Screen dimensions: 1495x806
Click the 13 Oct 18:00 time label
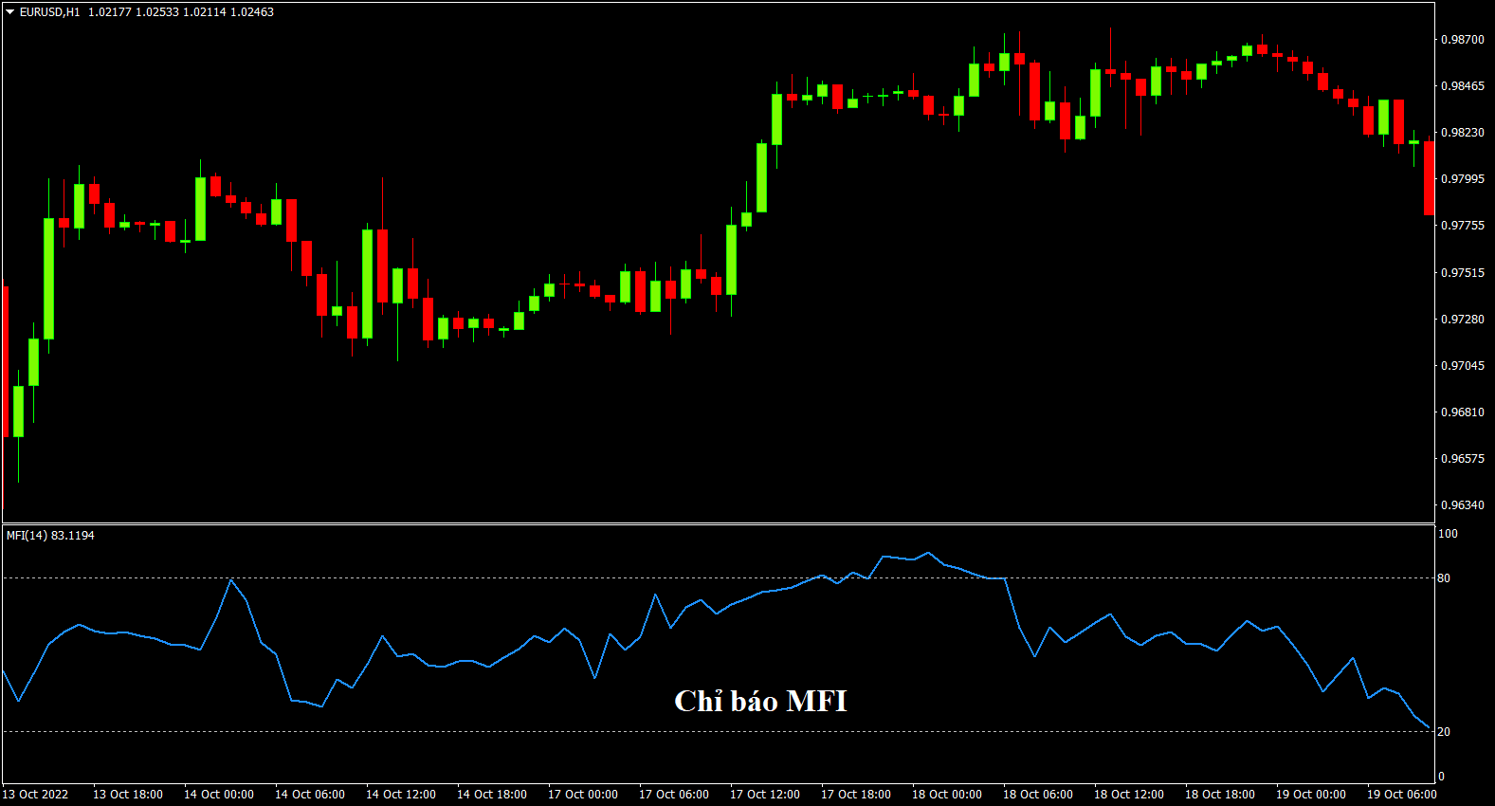click(128, 795)
